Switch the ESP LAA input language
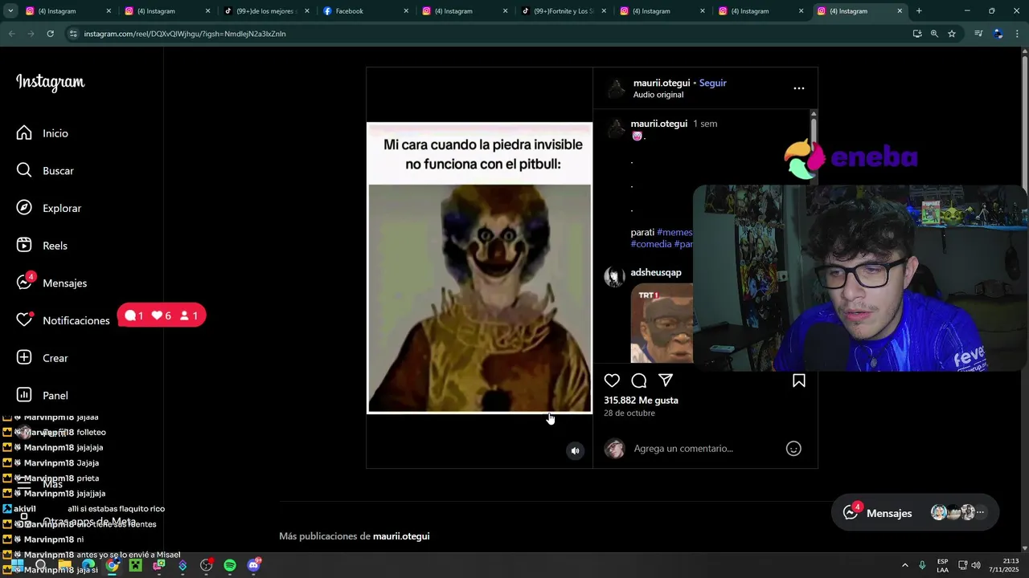The height and width of the screenshot is (578, 1029). [942, 565]
